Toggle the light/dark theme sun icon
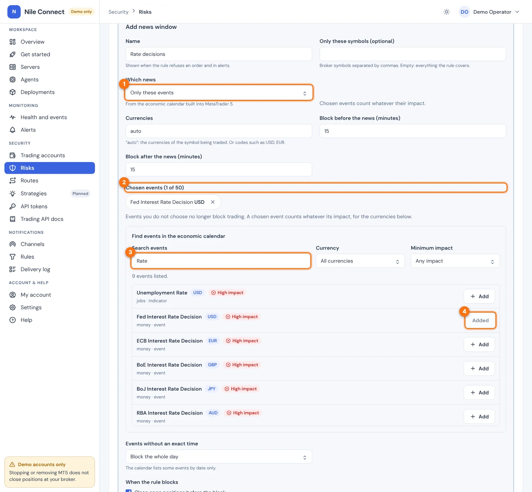The height and width of the screenshot is (492, 532). point(447,12)
